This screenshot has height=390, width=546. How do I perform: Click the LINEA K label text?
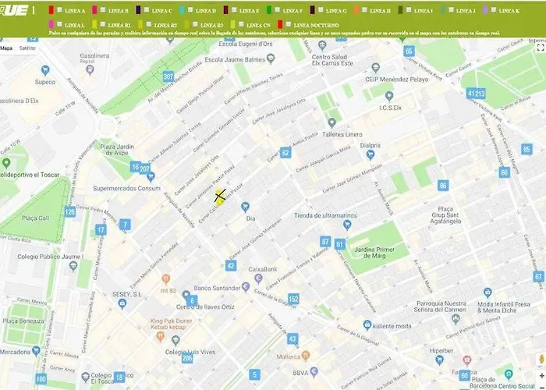coord(509,11)
